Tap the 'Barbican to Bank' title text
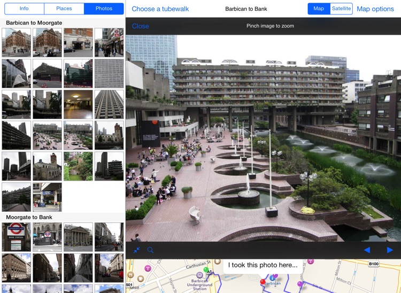 [246, 9]
